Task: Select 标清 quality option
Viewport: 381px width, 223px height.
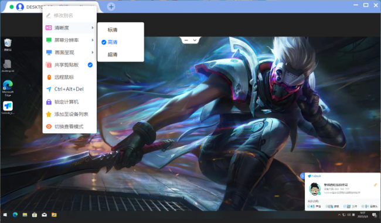Action: (121, 30)
